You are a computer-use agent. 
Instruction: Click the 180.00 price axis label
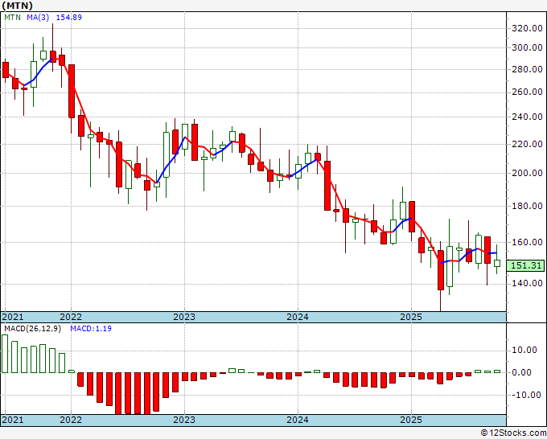click(527, 206)
